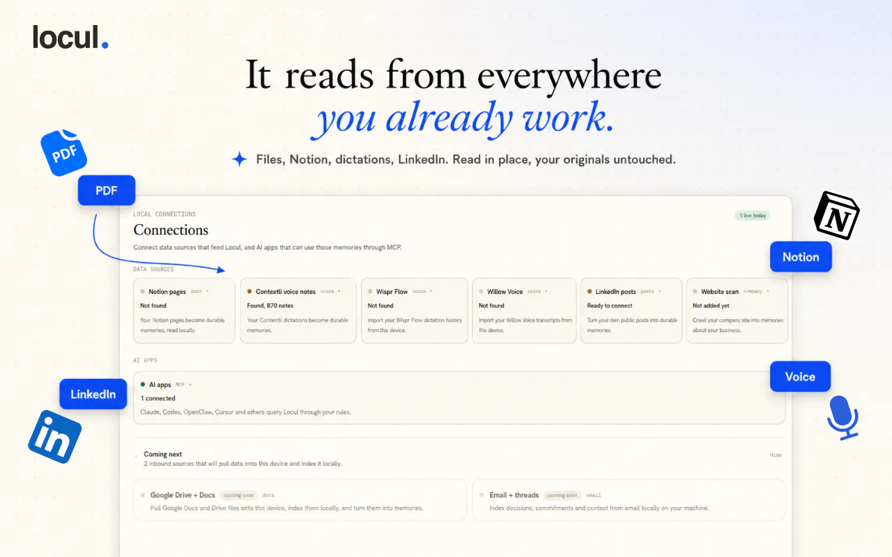Image resolution: width=892 pixels, height=557 pixels.
Task: Click the 'Connections' page heading
Action: [171, 230]
